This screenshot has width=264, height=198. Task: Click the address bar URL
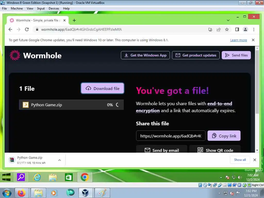pos(81,29)
